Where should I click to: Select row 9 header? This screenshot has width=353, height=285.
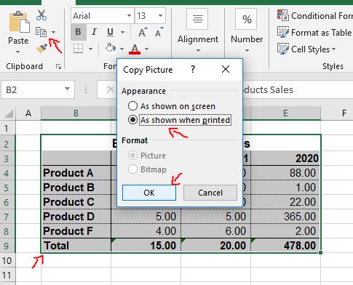(8, 246)
